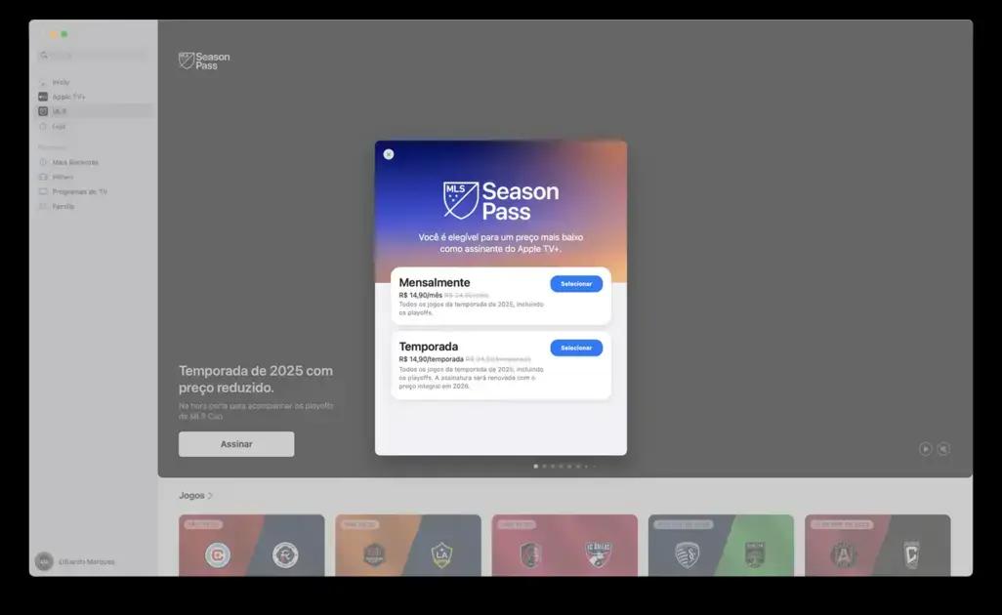Select the Mensalmente subscription plan
Image resolution: width=1002 pixels, height=615 pixels.
(x=576, y=283)
